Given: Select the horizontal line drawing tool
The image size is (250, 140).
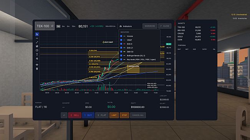Looking at the screenshot, I should click(37, 38).
